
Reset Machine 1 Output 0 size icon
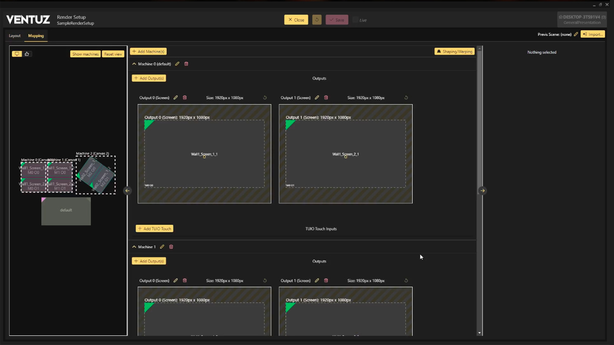[265, 281]
